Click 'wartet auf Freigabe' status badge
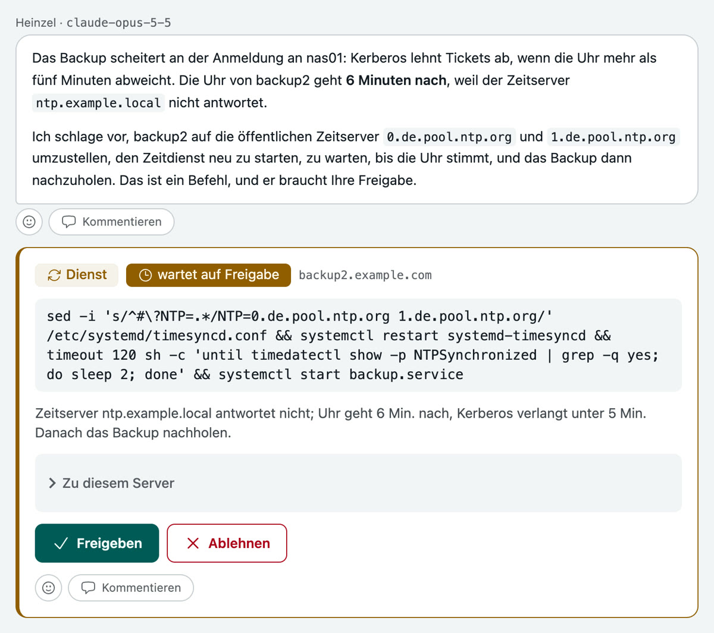 point(208,275)
